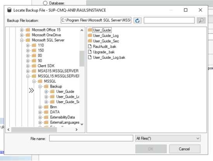Image resolution: width=213 pixels, height=161 pixels.
Task: Select ExternalLanguages folder in tree
Action: coord(65,123)
